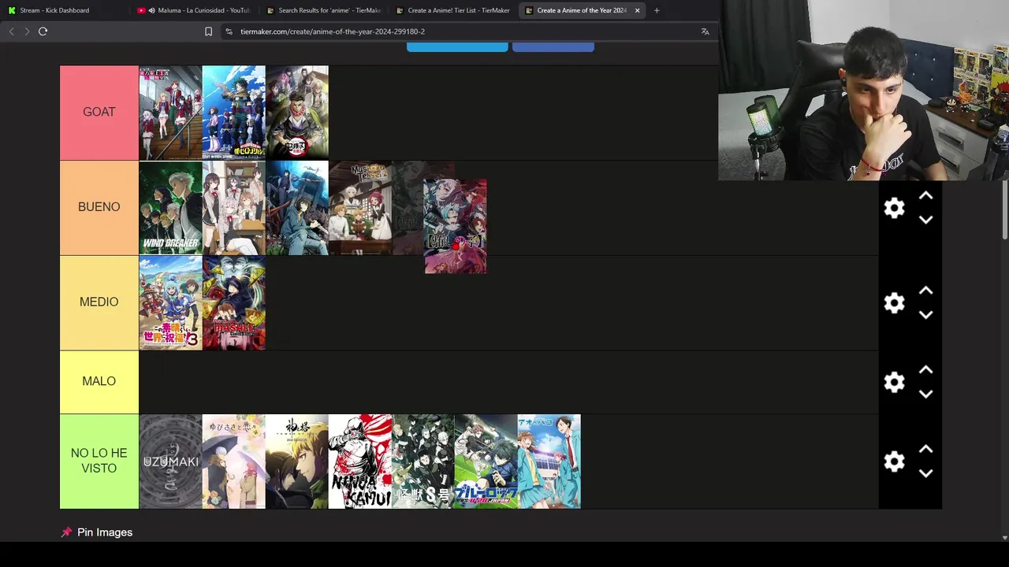1009x567 pixels.
Task: Select the UZUMAKI poster
Action: point(171,461)
